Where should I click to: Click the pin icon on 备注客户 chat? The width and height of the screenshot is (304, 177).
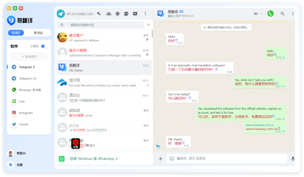click(x=147, y=40)
